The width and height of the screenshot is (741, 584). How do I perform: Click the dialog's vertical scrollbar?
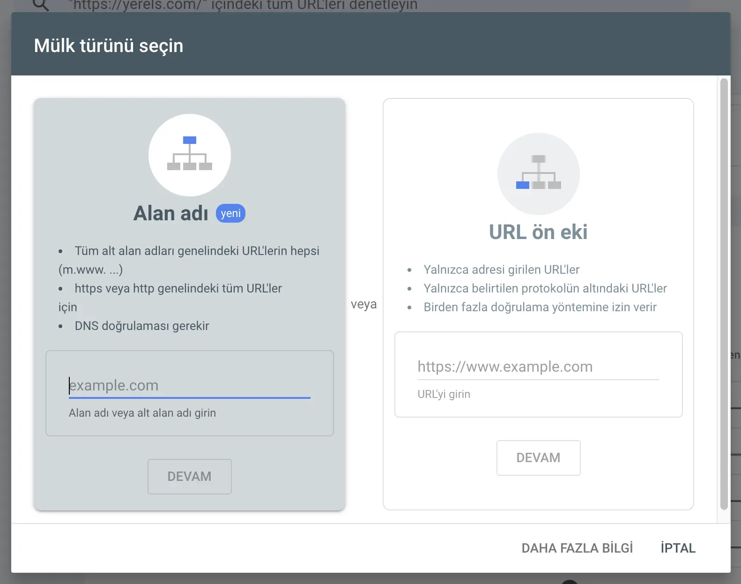724,294
